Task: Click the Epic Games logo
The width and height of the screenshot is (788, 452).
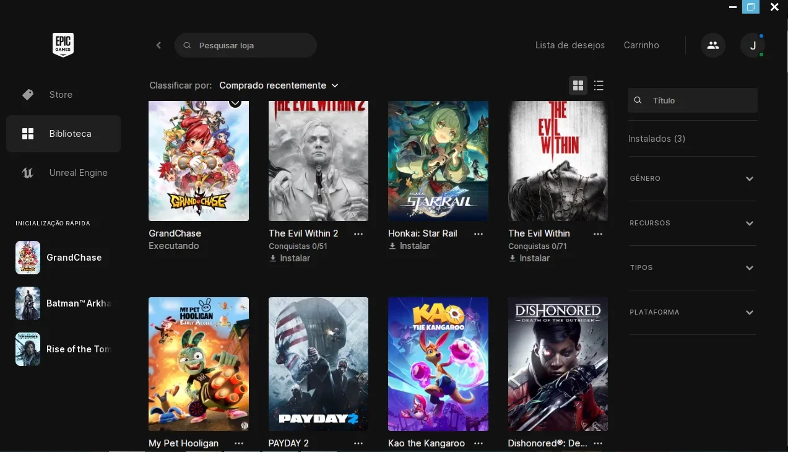Action: [63, 45]
